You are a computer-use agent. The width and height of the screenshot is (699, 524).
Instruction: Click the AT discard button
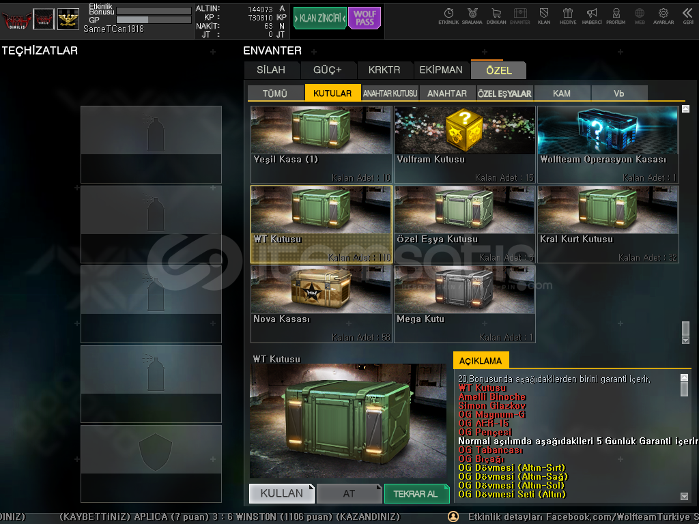point(349,493)
